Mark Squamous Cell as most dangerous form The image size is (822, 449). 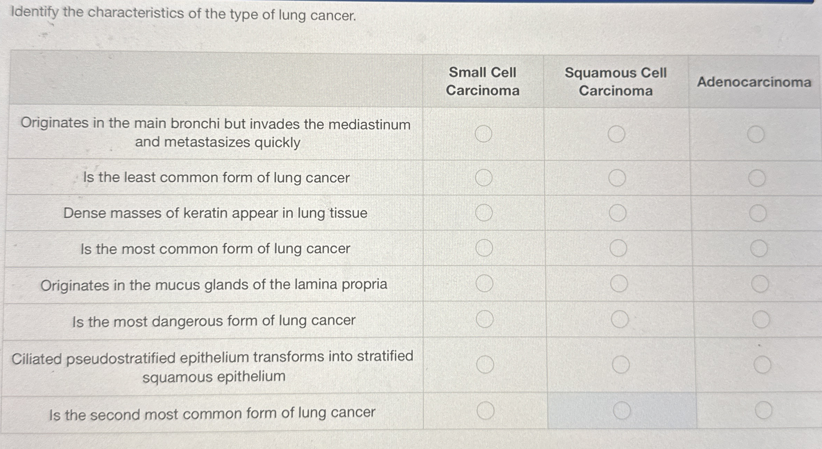(620, 319)
